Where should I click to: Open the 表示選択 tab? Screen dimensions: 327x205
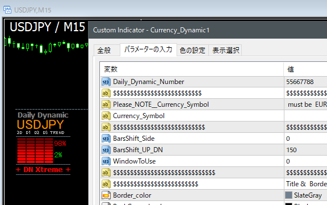[225, 51]
